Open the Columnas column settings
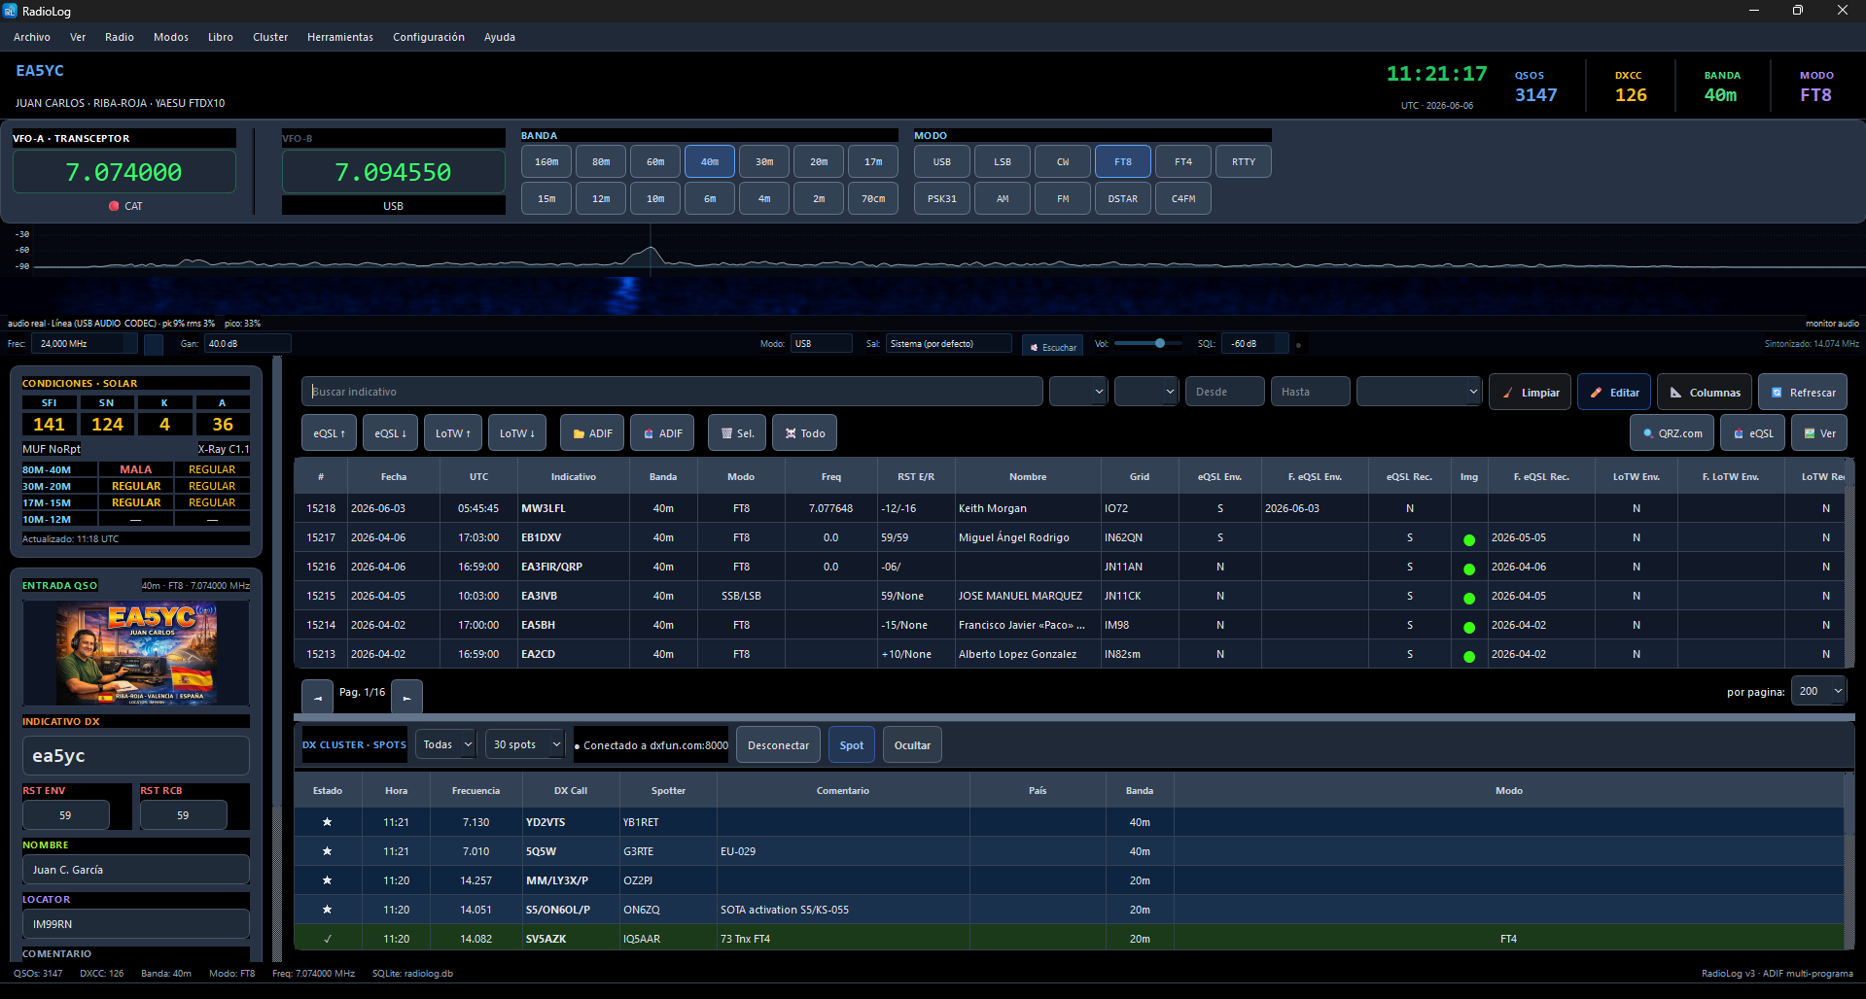 tap(1705, 392)
